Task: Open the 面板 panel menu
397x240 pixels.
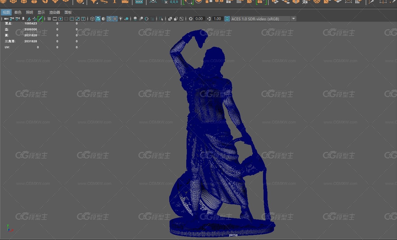Action: 68,12
